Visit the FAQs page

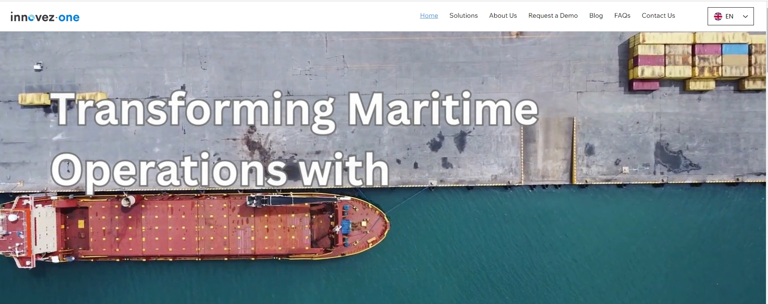622,16
